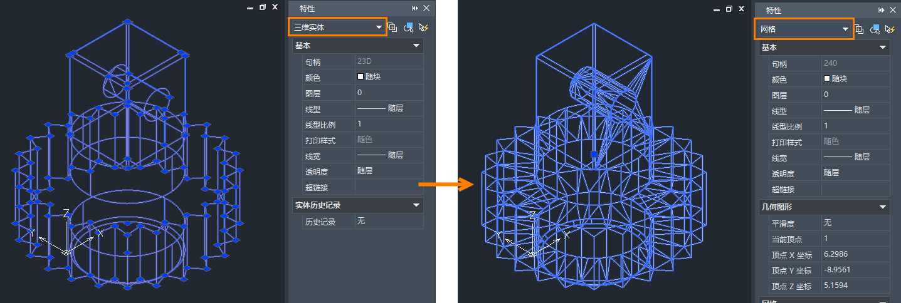Collapse 基本 section in the 三维实体 panel
This screenshot has height=303, width=901.
[416, 46]
